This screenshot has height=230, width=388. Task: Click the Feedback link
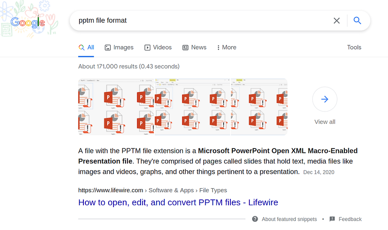coord(350,219)
